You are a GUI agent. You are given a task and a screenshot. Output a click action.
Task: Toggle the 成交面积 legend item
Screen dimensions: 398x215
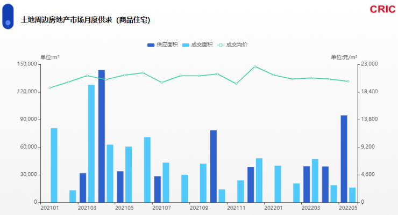pos(197,45)
